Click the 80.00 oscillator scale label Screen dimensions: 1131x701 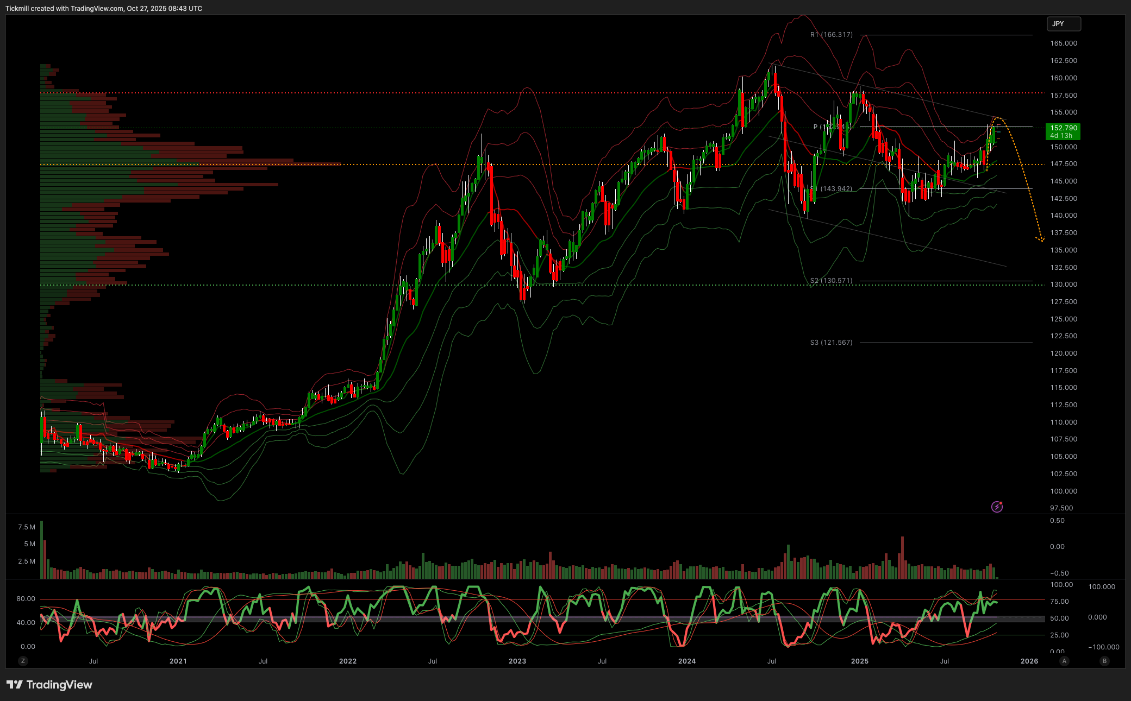point(26,599)
